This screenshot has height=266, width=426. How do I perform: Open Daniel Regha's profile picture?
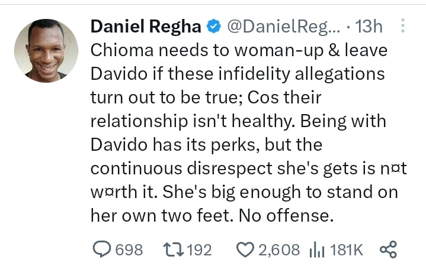[x=46, y=51]
